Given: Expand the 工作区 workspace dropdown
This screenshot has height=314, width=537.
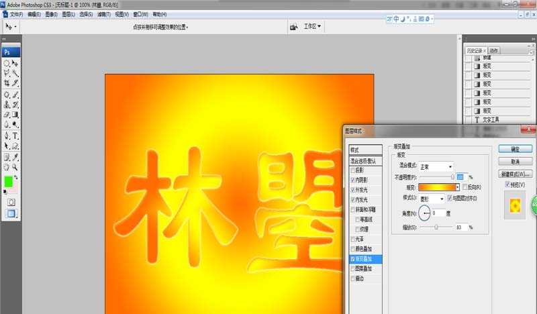Looking at the screenshot, I should [312, 27].
